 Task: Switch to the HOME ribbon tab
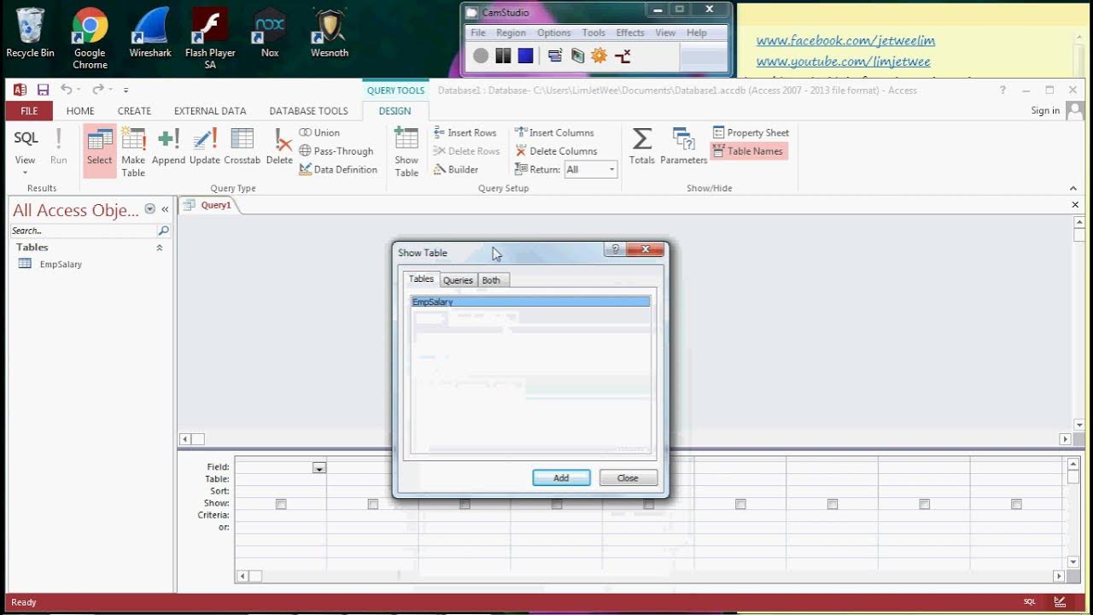click(x=80, y=111)
